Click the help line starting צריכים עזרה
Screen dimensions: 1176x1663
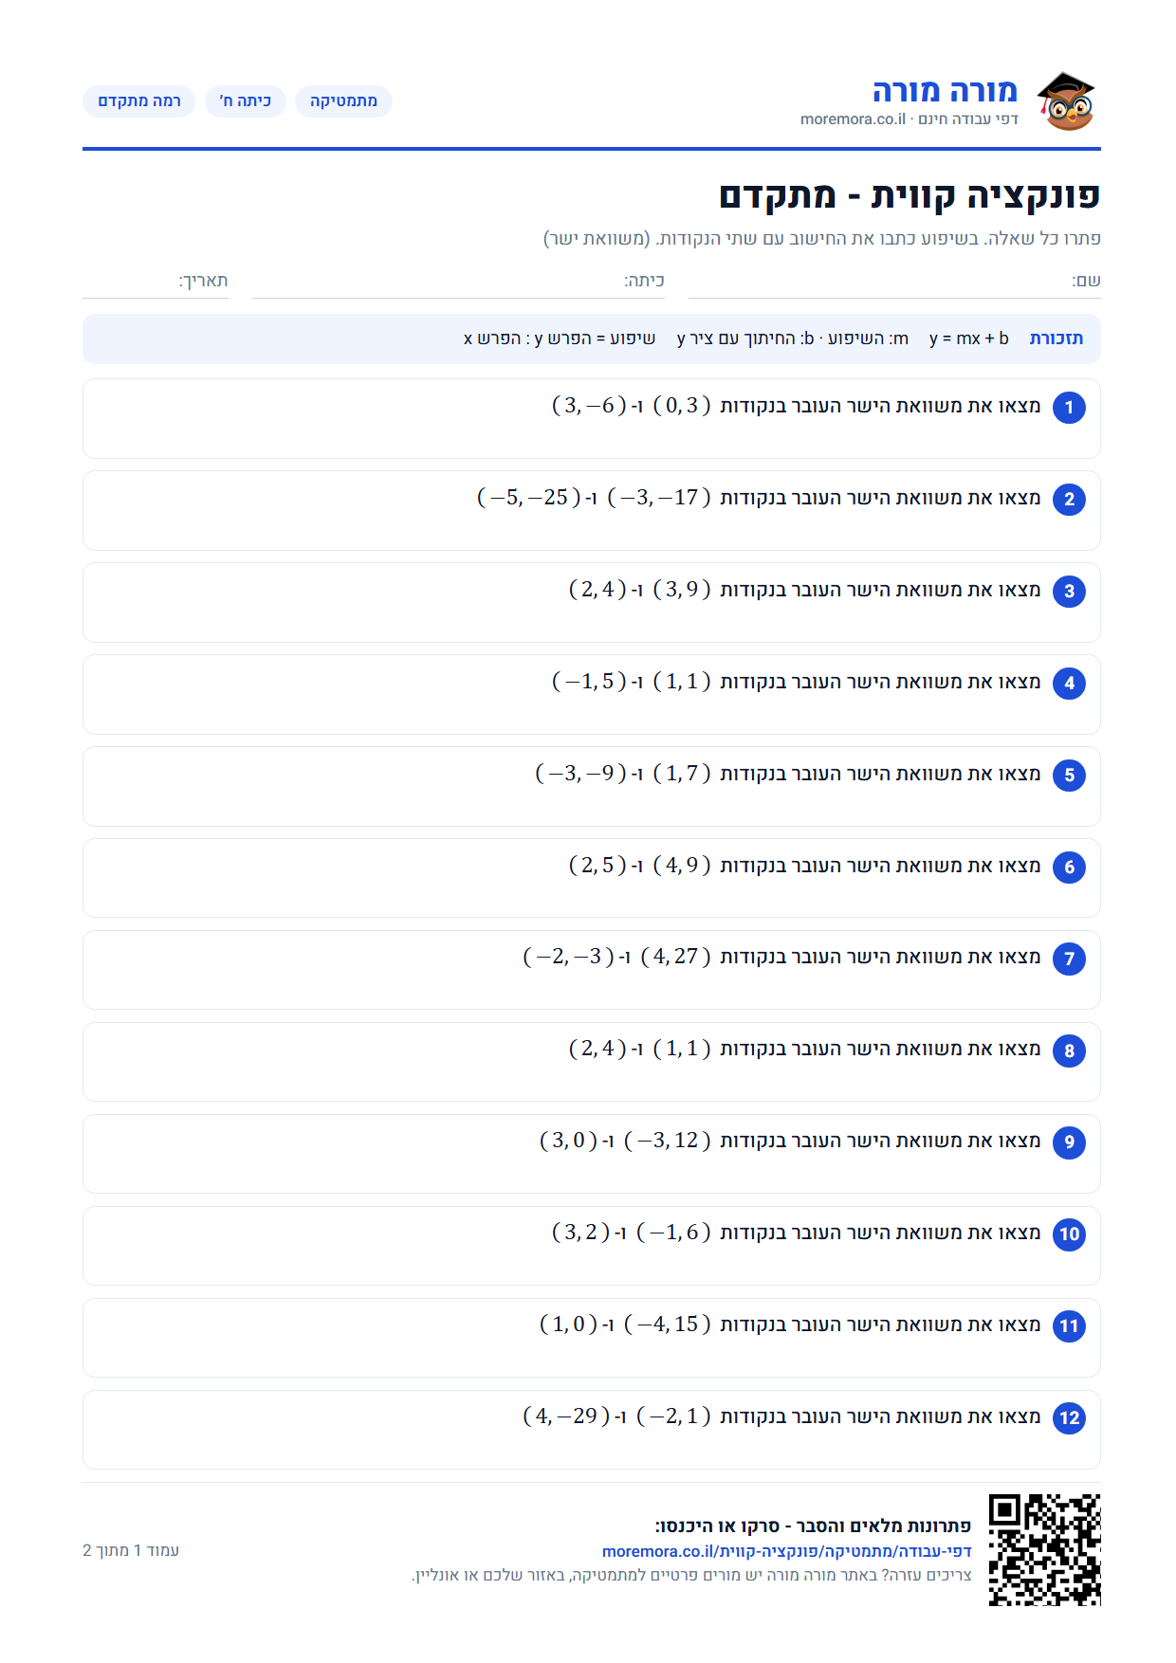point(691,1576)
